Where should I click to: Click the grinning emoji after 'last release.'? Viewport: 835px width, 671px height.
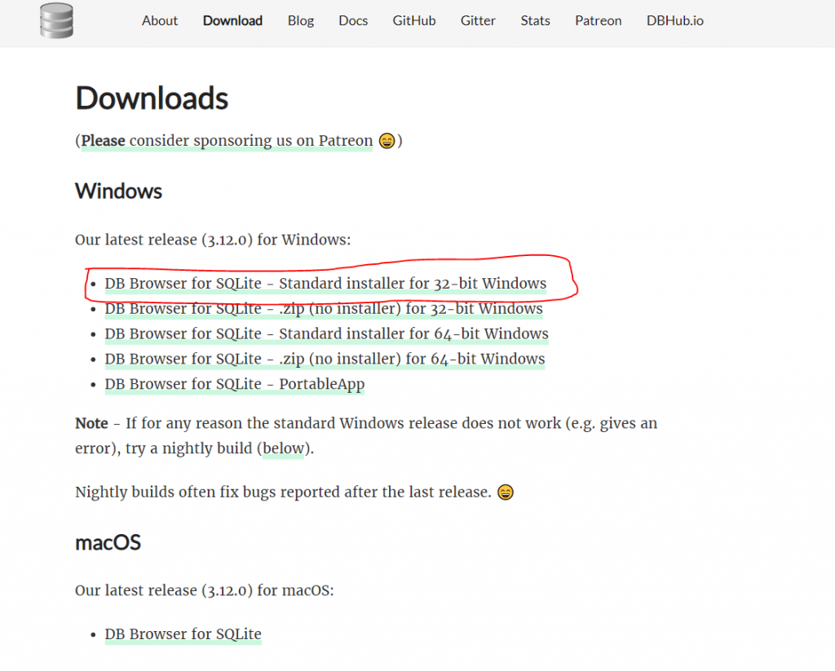pos(506,492)
